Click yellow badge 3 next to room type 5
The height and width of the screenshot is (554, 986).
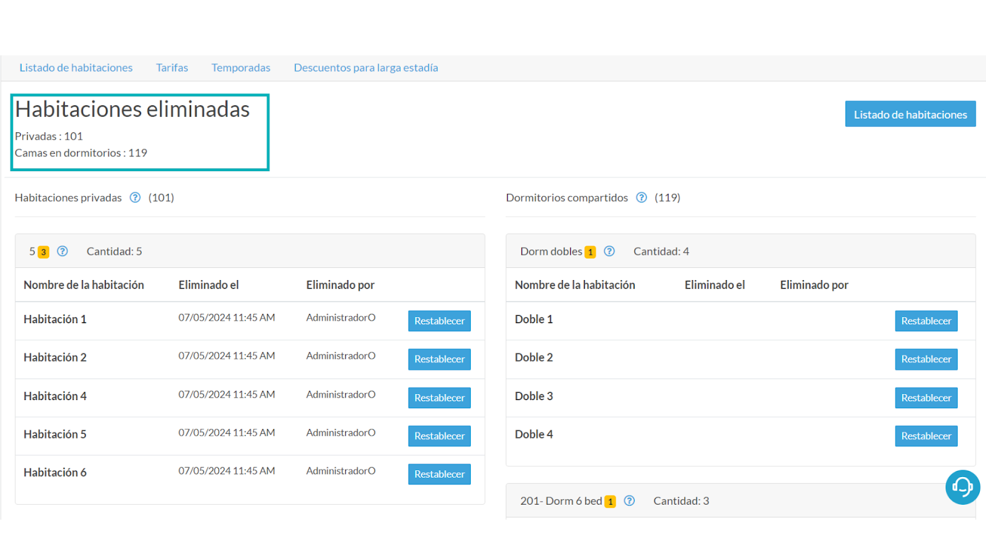pos(43,252)
